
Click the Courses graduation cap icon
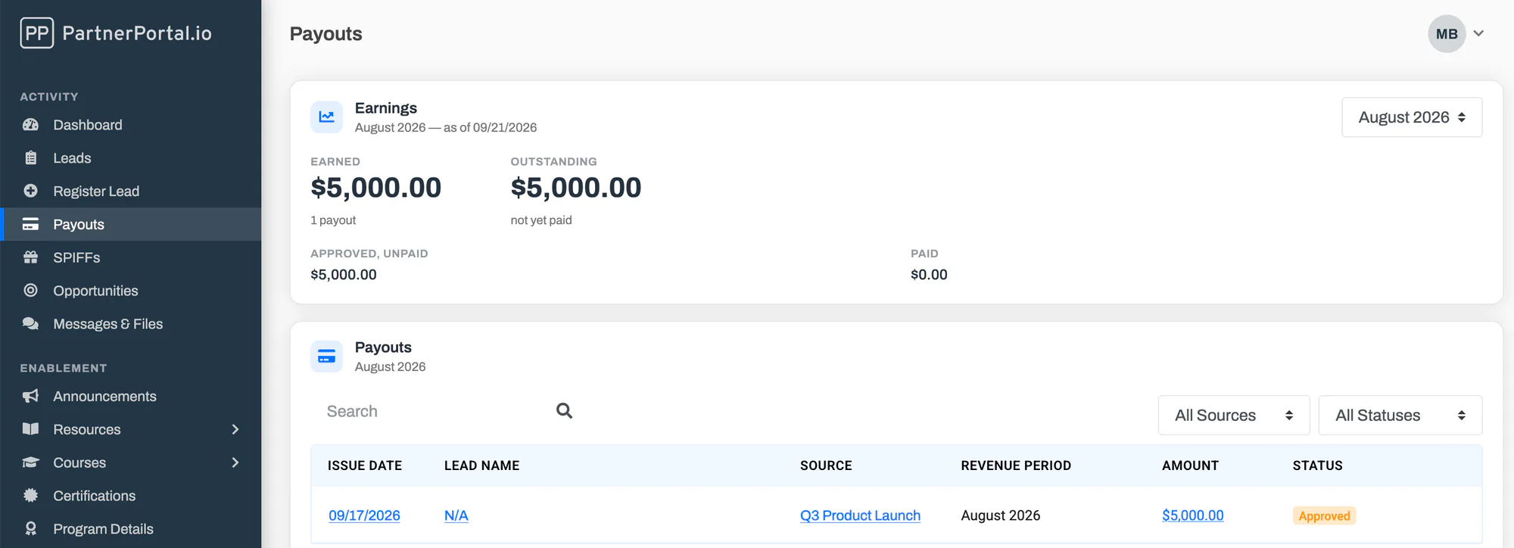30,462
